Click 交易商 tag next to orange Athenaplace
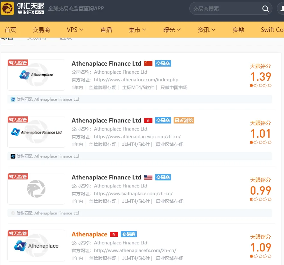 coord(129,234)
